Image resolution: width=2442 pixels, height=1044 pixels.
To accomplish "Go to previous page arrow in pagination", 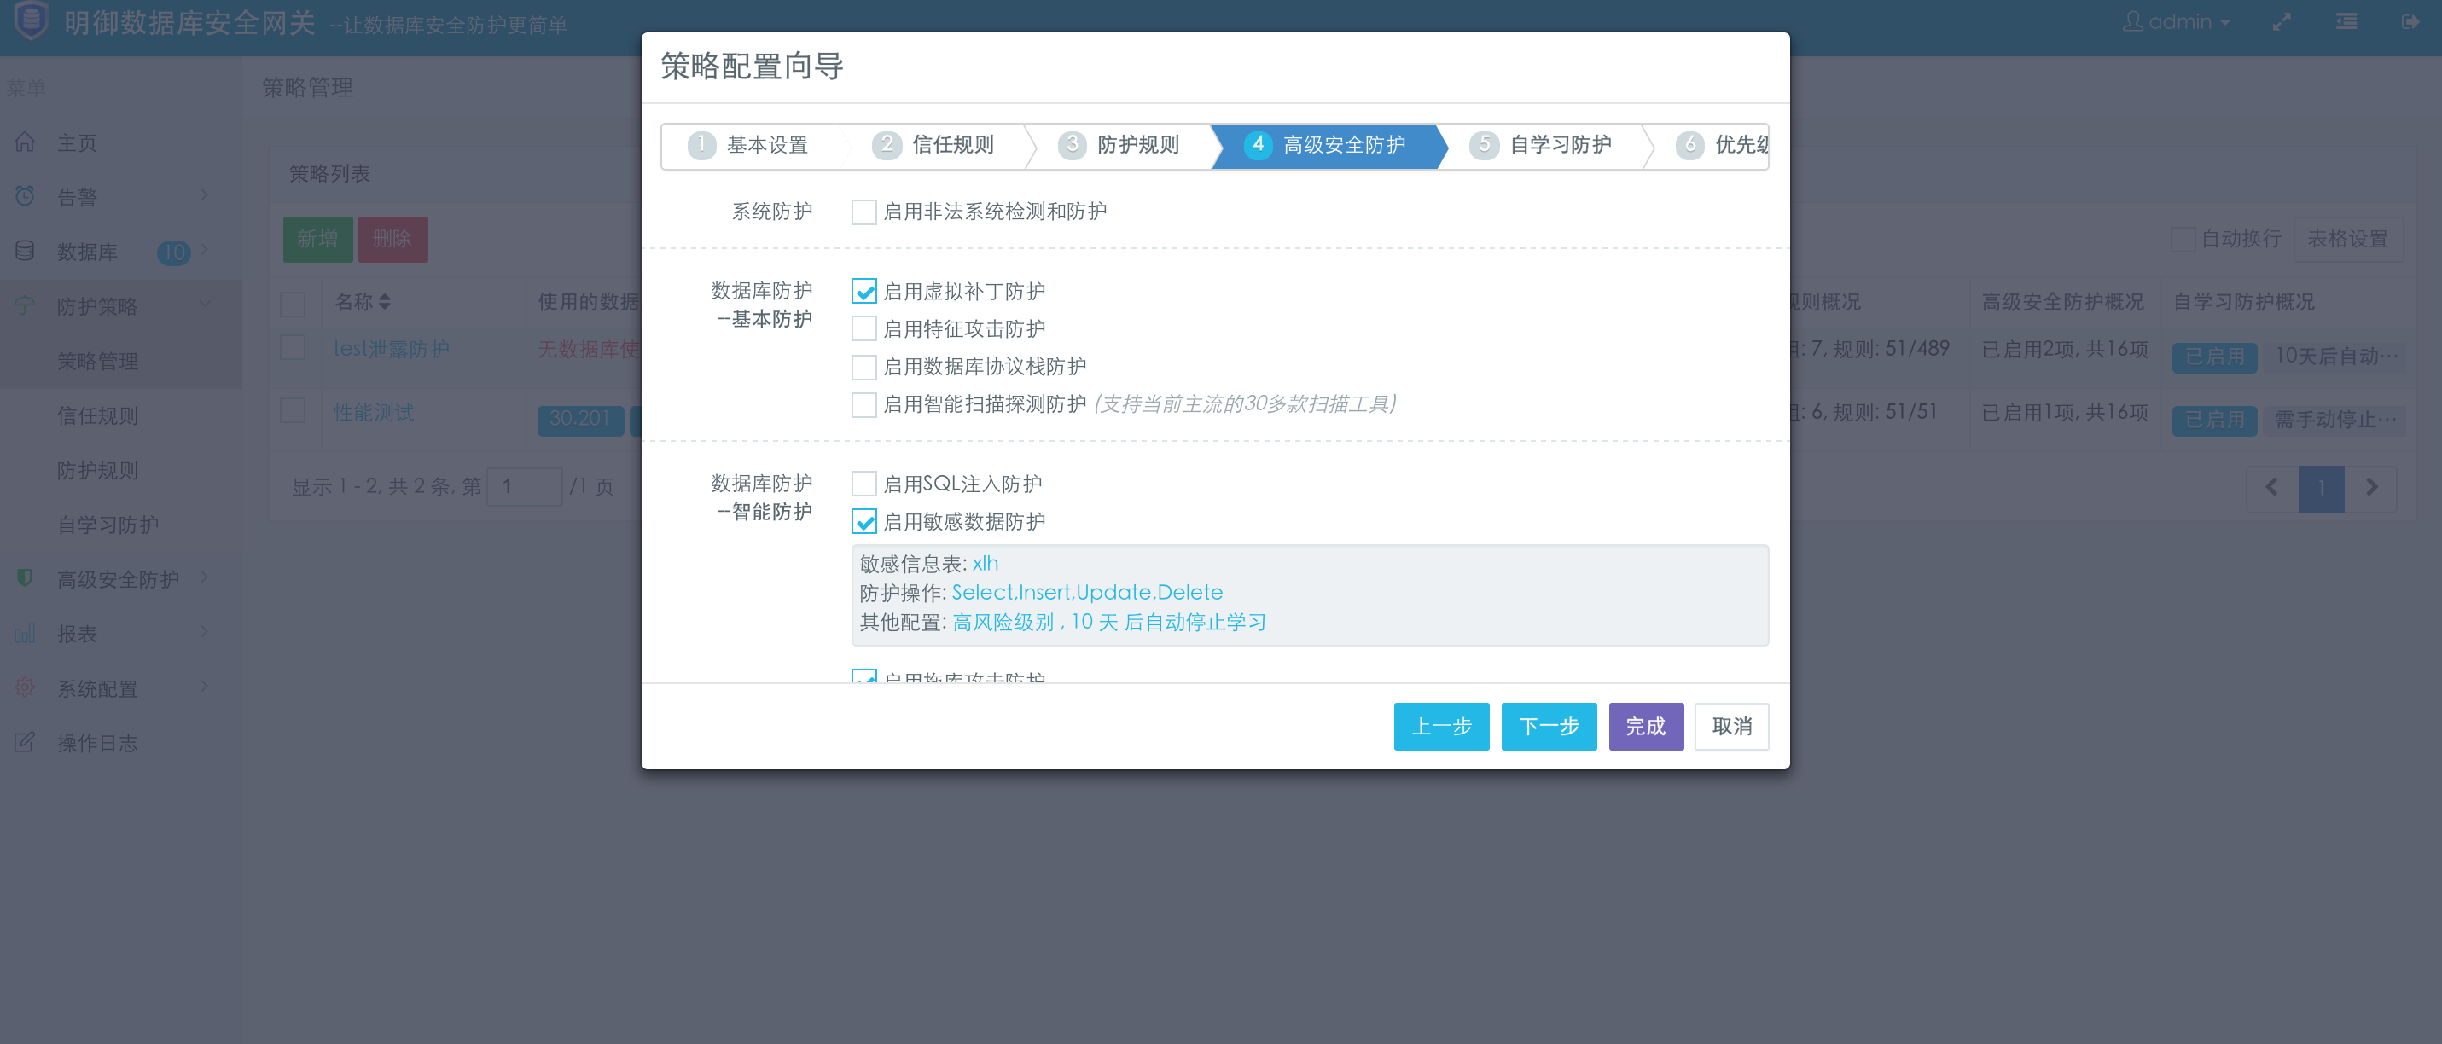I will tap(2271, 488).
